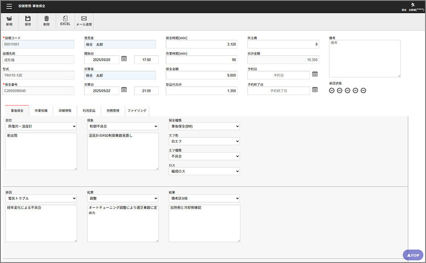Screen dimensions: 426x263
Task: Click the 結果 details text area
Action: (x=204, y=224)
